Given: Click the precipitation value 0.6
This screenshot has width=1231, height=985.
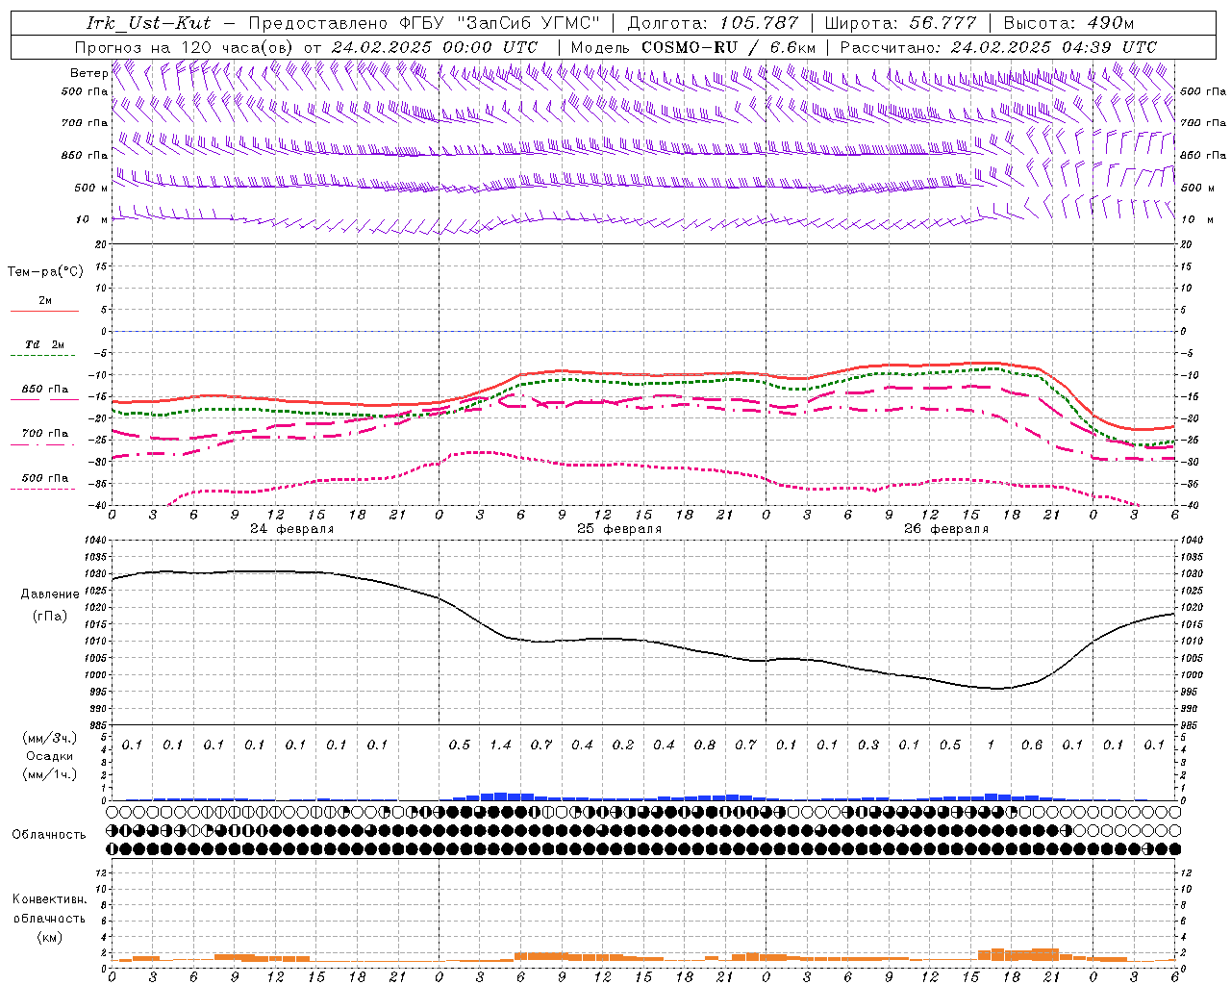Looking at the screenshot, I should [x=1032, y=745].
